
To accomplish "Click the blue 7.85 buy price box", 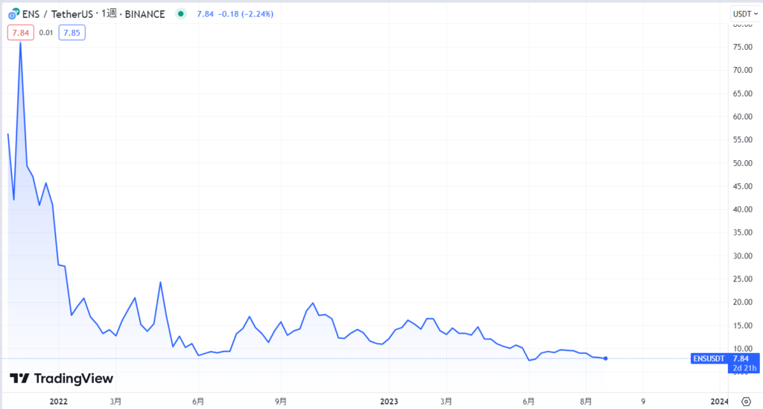I will pos(72,33).
